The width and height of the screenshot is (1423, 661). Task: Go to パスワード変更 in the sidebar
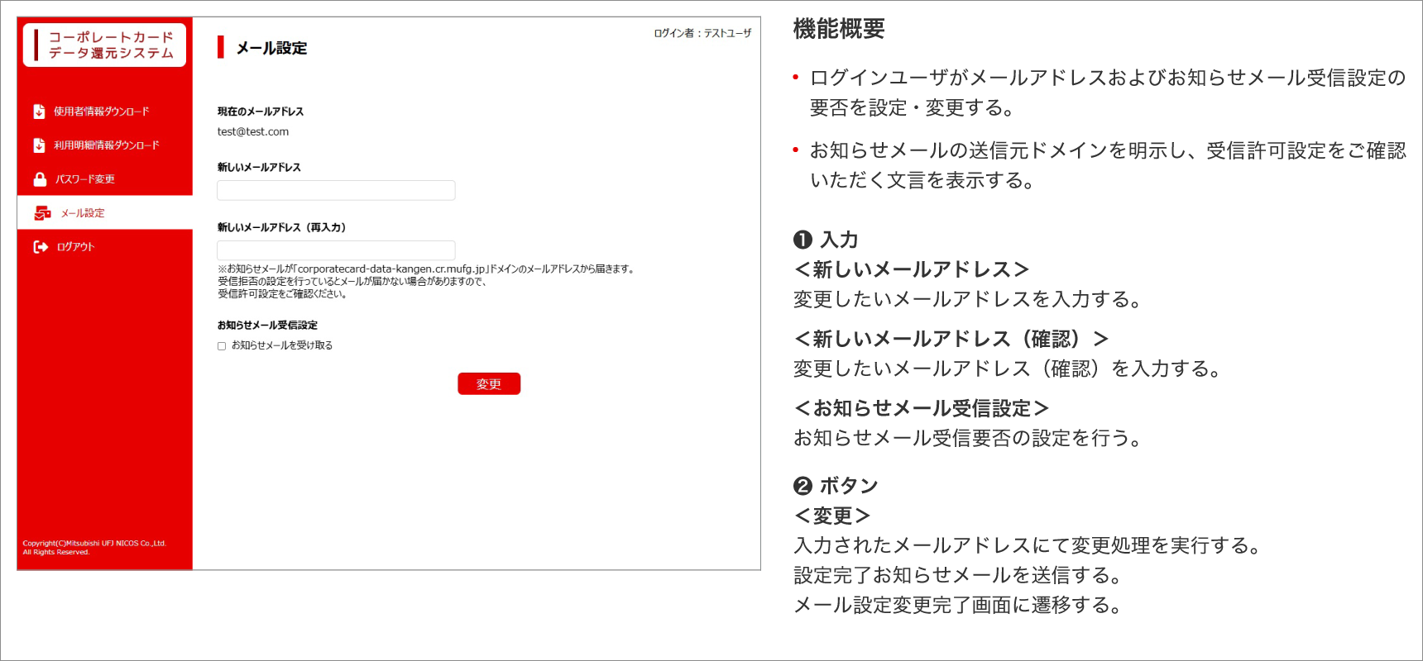tap(85, 179)
